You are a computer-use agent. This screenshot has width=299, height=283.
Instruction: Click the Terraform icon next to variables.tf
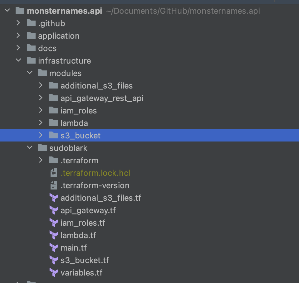[x=54, y=272]
